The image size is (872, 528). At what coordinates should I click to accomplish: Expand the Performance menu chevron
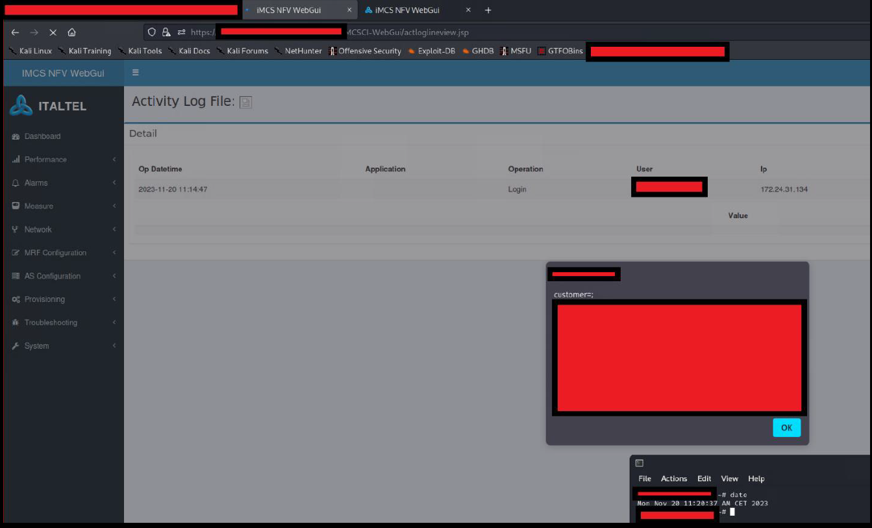pos(114,160)
